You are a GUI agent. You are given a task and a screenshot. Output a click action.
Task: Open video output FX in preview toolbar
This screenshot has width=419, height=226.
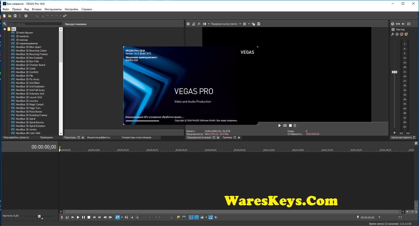click(199, 24)
